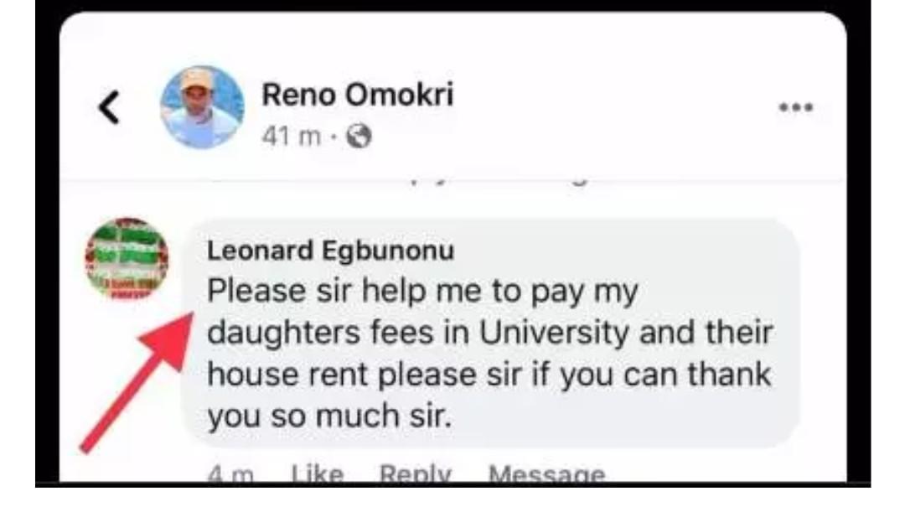Image resolution: width=905 pixels, height=517 pixels.
Task: Click empty header space beside Reno Omokri
Action: point(620,107)
